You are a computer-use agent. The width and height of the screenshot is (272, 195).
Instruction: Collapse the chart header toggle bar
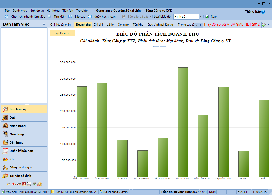pyautogui.click(x=160, y=46)
